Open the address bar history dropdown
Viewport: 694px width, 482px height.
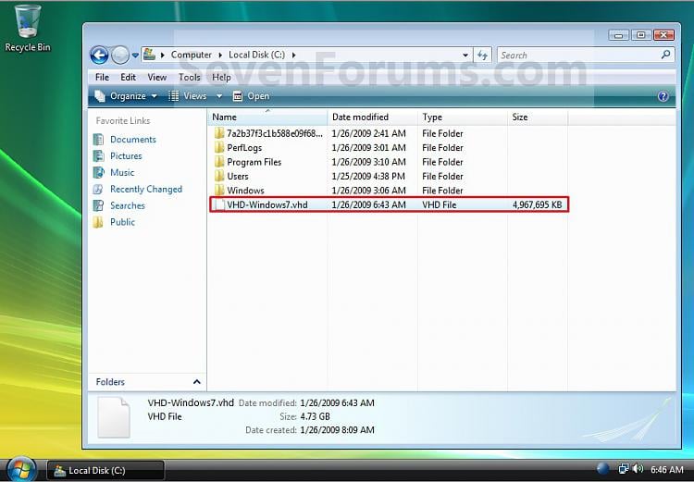click(465, 56)
